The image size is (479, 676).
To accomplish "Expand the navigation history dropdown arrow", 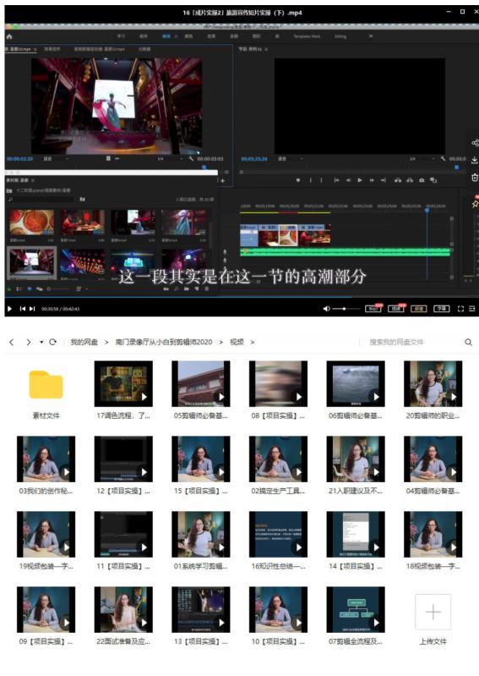I will (x=41, y=343).
